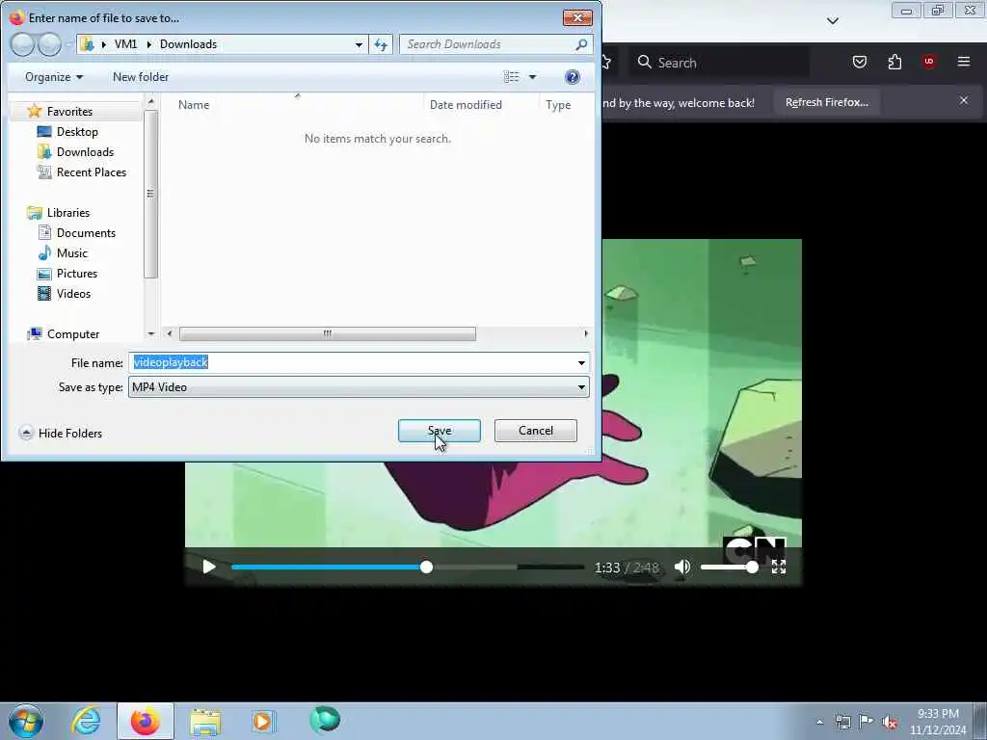The height and width of the screenshot is (740, 987).
Task: Open Windows Media Player from taskbar
Action: tap(264, 721)
